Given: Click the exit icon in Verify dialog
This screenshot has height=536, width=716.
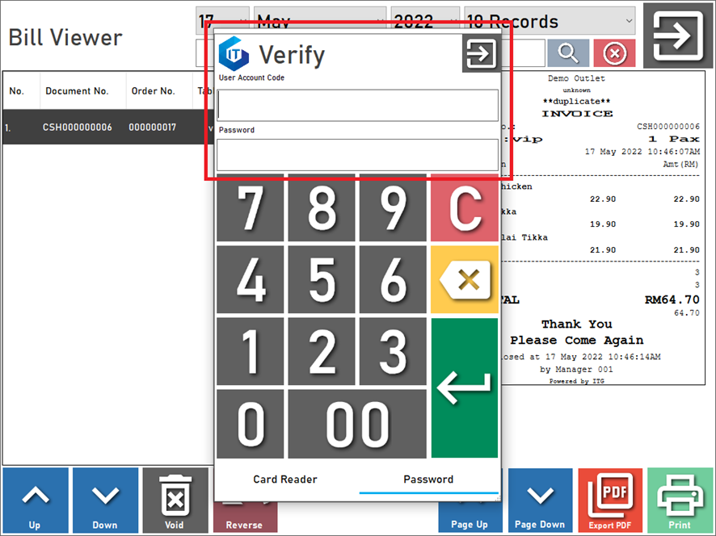Looking at the screenshot, I should (481, 54).
